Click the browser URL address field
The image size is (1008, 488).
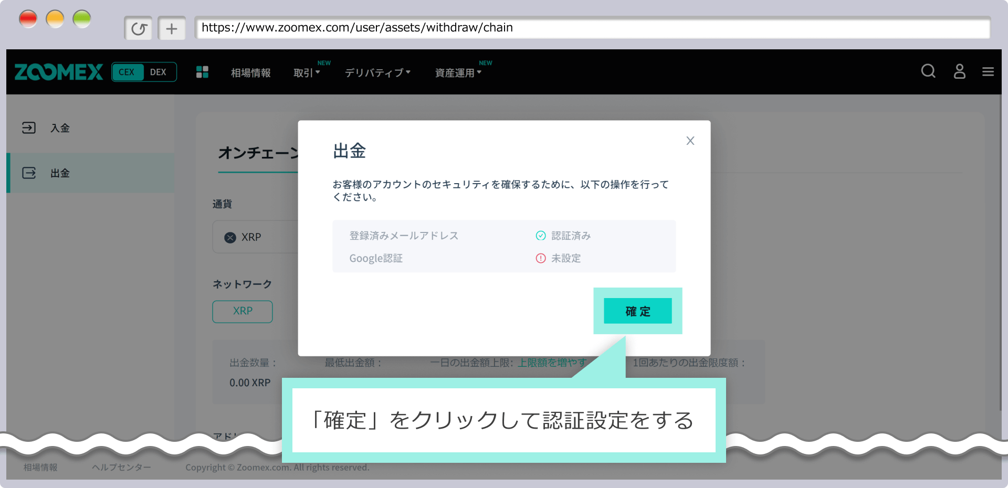[592, 28]
